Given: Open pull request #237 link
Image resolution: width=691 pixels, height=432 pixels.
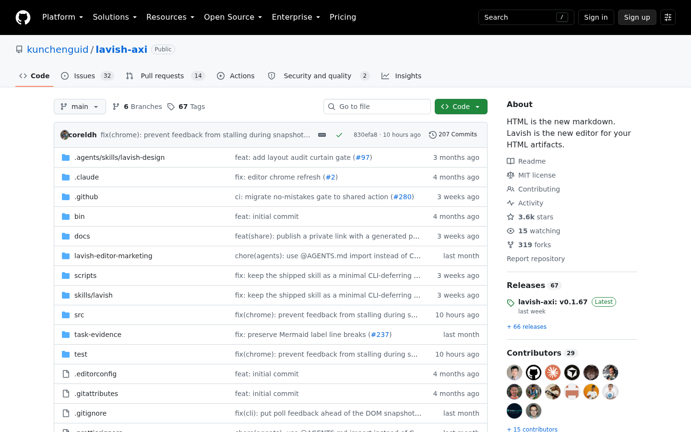Looking at the screenshot, I should tap(380, 335).
